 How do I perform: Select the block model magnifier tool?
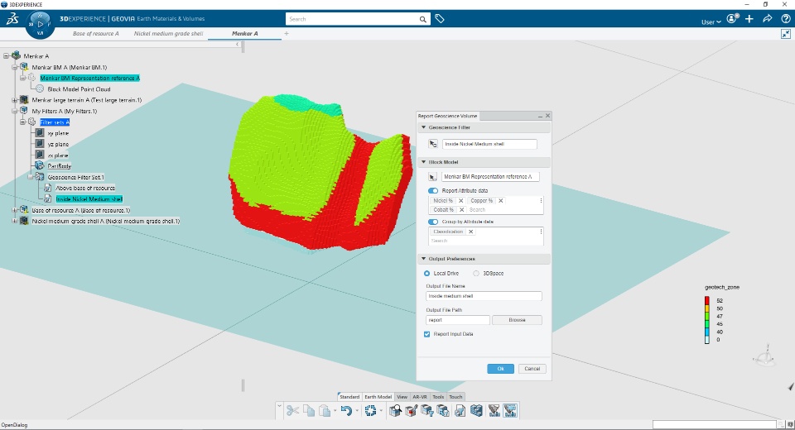pyautogui.click(x=396, y=410)
